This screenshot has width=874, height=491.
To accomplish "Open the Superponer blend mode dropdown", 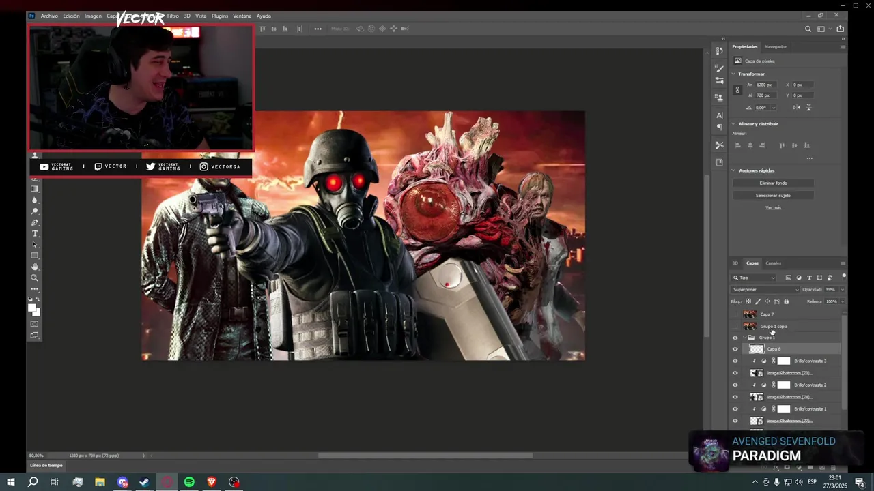I will [x=765, y=290].
